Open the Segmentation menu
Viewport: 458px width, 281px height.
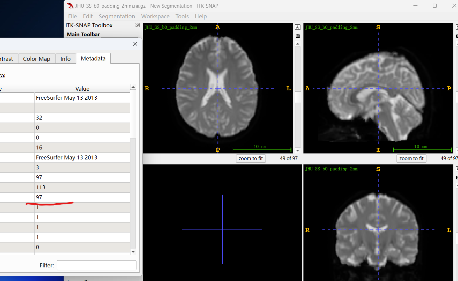[117, 16]
